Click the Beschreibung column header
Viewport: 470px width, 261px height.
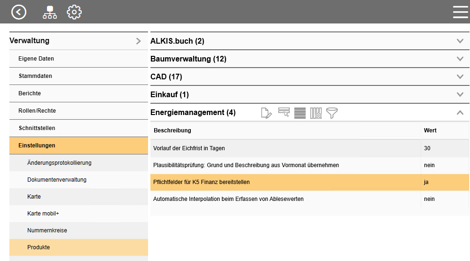coord(172,130)
